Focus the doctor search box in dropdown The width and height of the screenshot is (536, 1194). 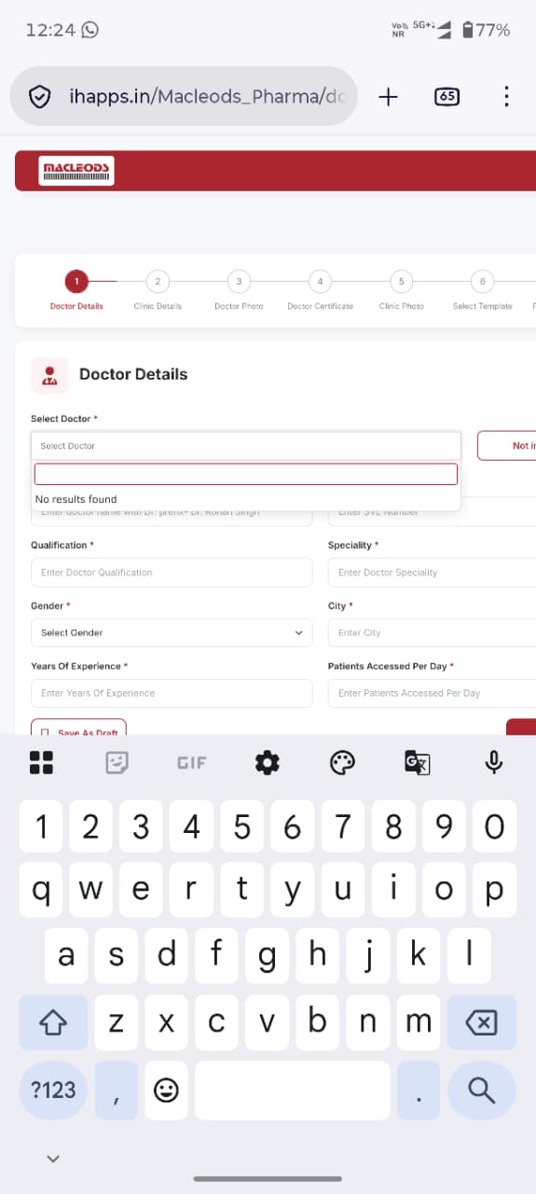246,474
